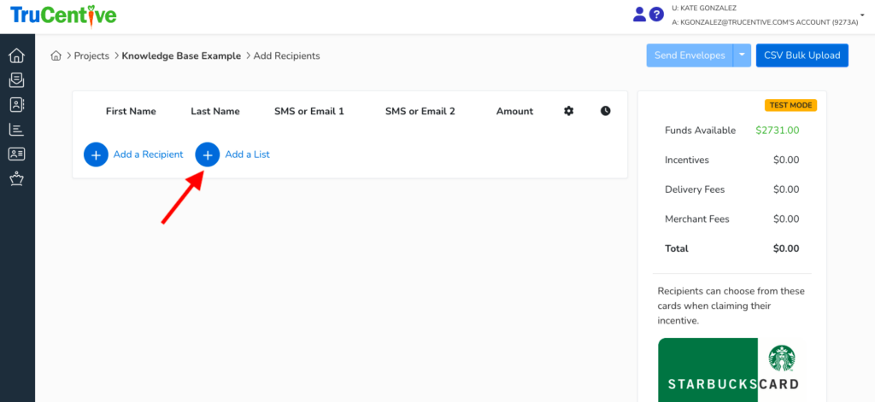Click the ID card sidebar icon
This screenshot has height=402, width=875.
pos(16,154)
